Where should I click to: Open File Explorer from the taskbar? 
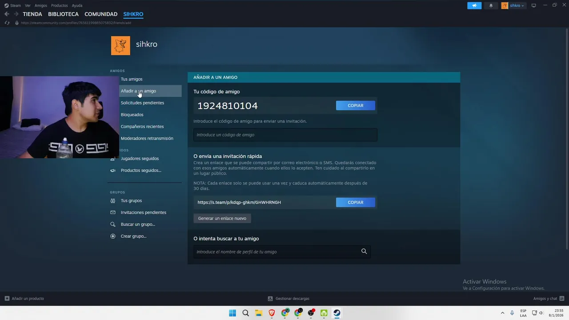[259, 313]
